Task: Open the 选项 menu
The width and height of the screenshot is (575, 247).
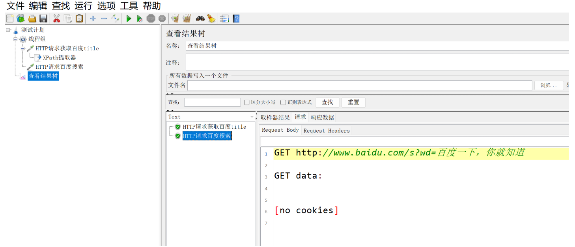Action: click(x=106, y=6)
